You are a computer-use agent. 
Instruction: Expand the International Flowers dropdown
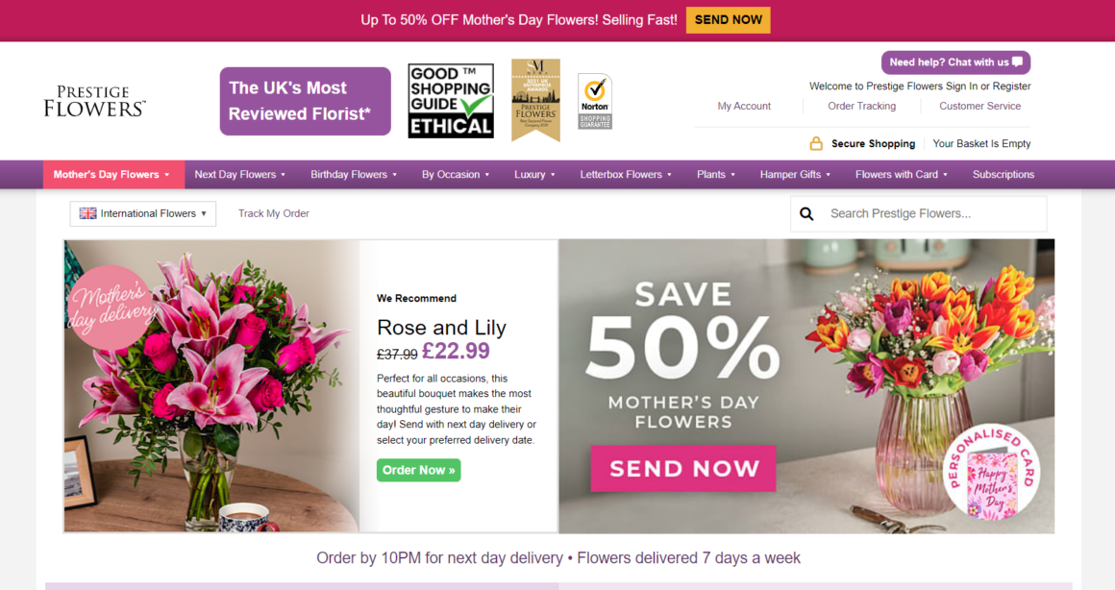tap(143, 213)
